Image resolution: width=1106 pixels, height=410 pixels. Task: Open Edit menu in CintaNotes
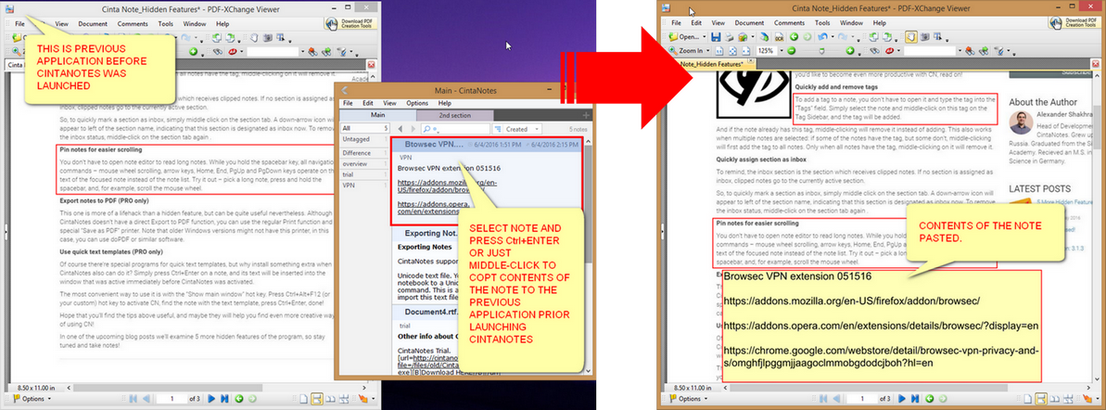pyautogui.click(x=367, y=103)
